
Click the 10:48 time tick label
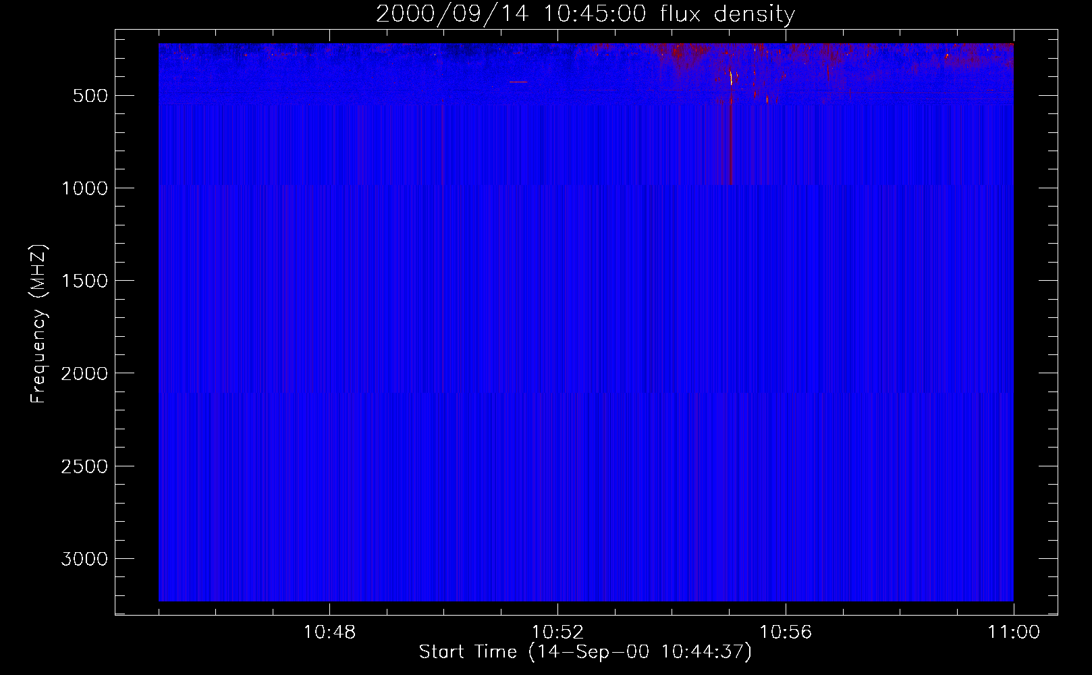click(329, 632)
